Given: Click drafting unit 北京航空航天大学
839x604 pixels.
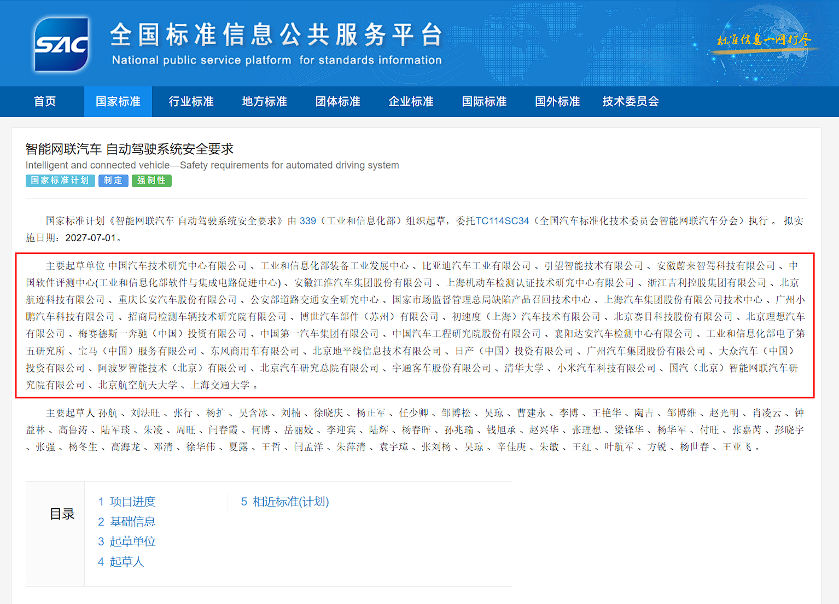Looking at the screenshot, I should click(138, 385).
